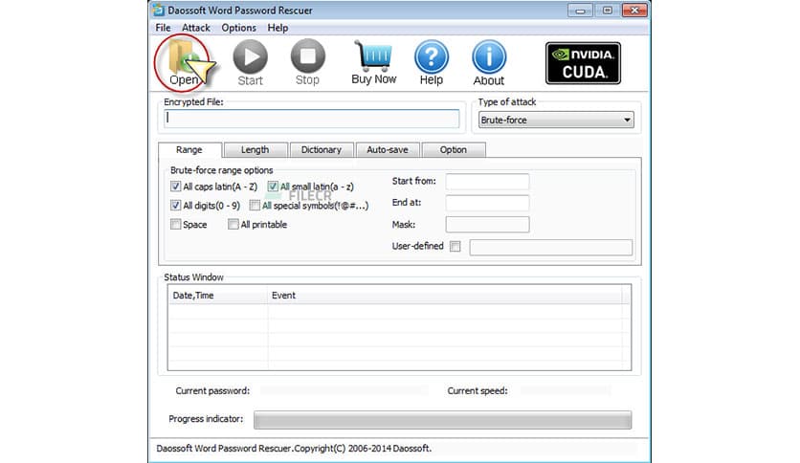Viewport: 800px width, 463px height.
Task: Toggle All small latin(a - z) checkbox
Action: (x=273, y=187)
